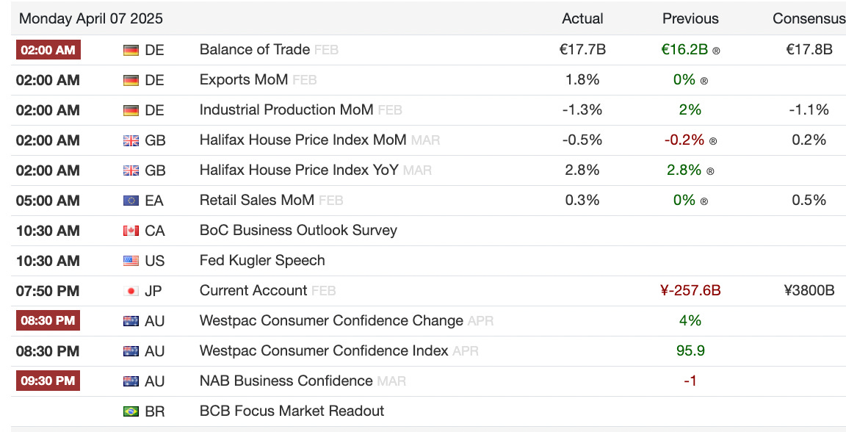Click the German flag beside Balance of Trade
This screenshot has width=846, height=432.
tap(131, 50)
